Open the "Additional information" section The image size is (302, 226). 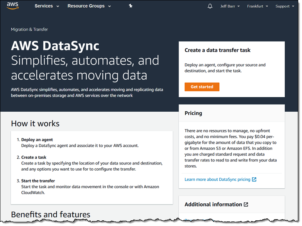point(214,204)
